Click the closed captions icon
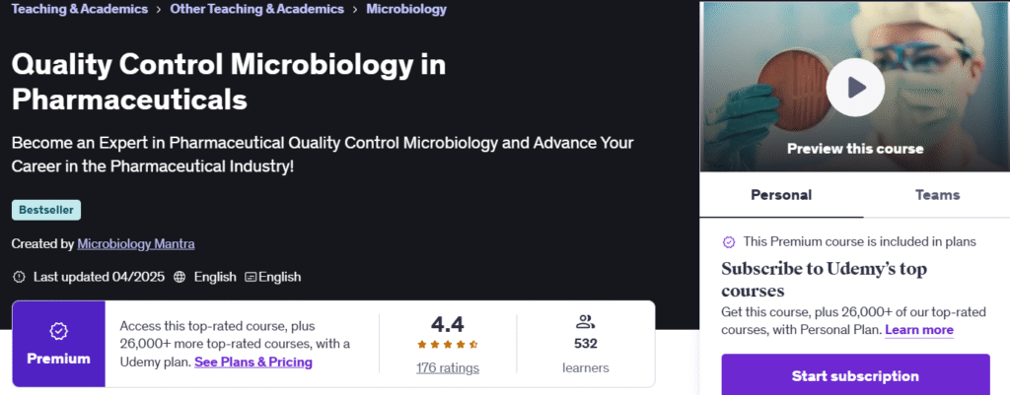The height and width of the screenshot is (395, 1010). coord(251,277)
